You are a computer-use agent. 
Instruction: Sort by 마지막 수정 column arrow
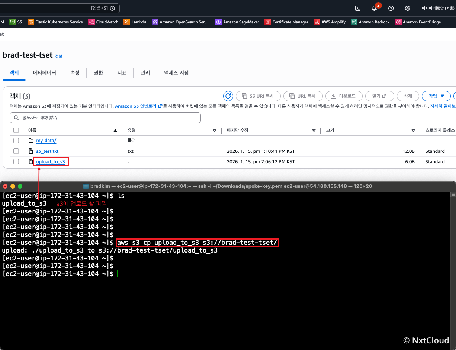click(x=314, y=131)
